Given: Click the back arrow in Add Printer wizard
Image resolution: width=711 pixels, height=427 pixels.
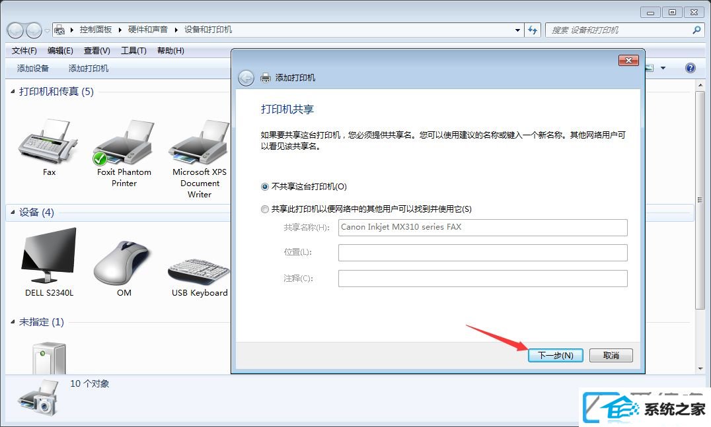Looking at the screenshot, I should coord(246,78).
